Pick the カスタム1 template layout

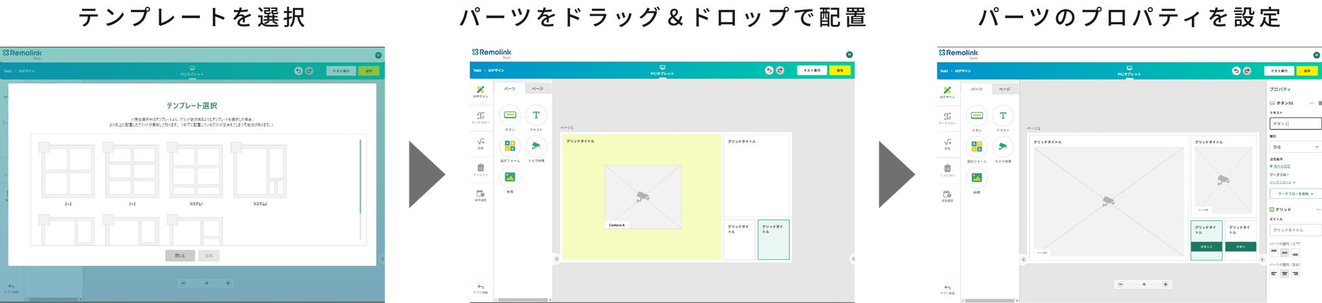click(196, 172)
